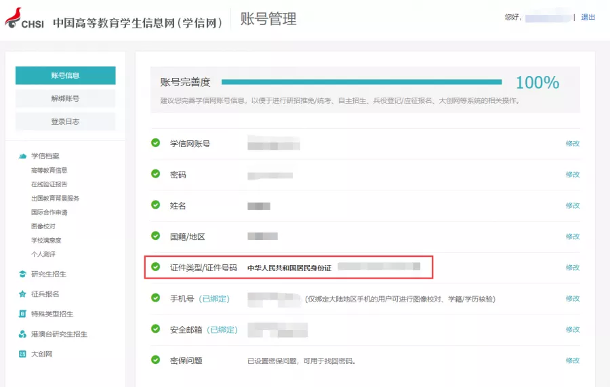
Task: Open 在线验证报告 sidebar item
Action: (49, 184)
